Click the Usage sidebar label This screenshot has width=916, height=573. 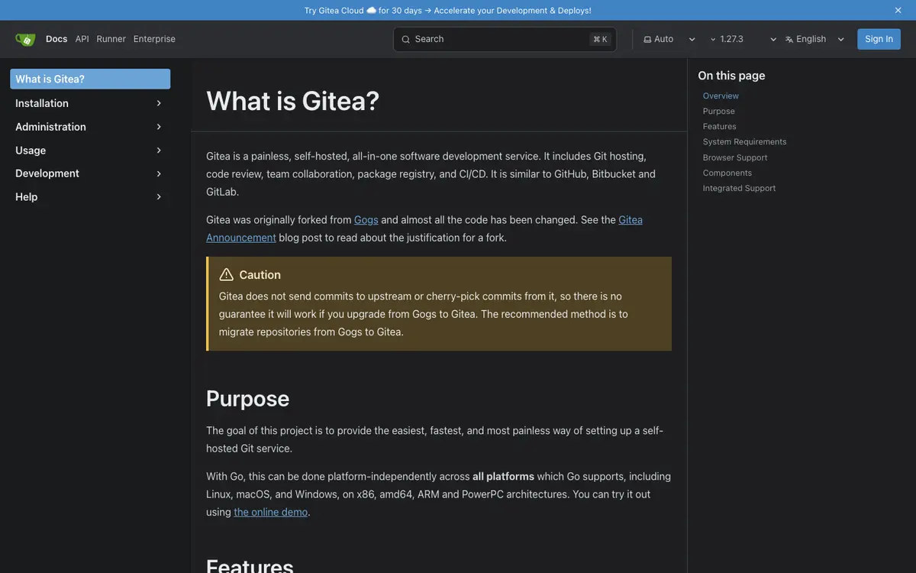click(x=31, y=151)
